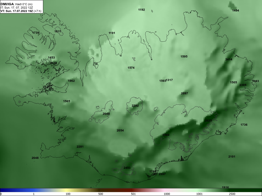Select the 2282 glacier value
Viewport: 262px width, 196px height.
pos(135,106)
